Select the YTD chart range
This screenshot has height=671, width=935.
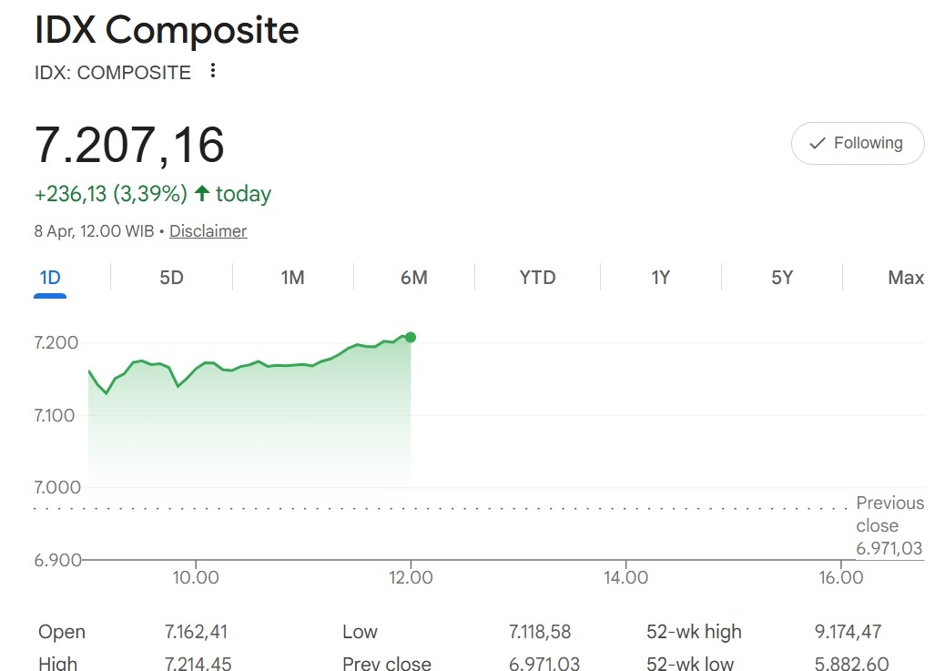(537, 278)
